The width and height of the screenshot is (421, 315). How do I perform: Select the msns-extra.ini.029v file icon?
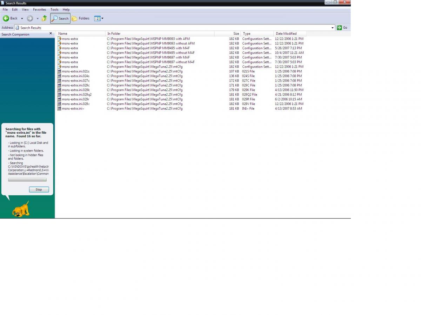[59, 104]
